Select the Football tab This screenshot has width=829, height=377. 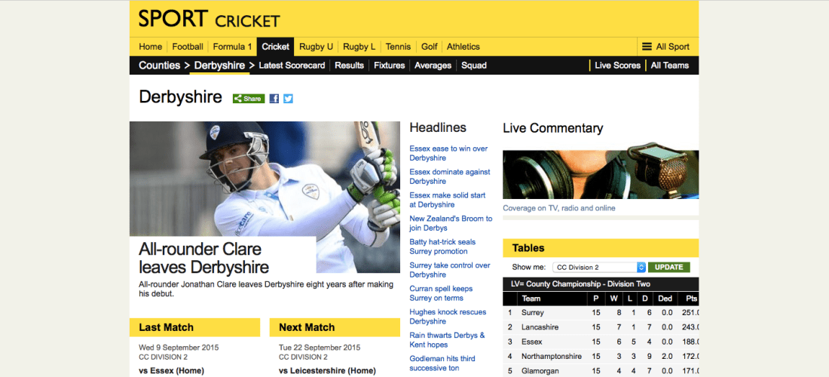(x=187, y=47)
